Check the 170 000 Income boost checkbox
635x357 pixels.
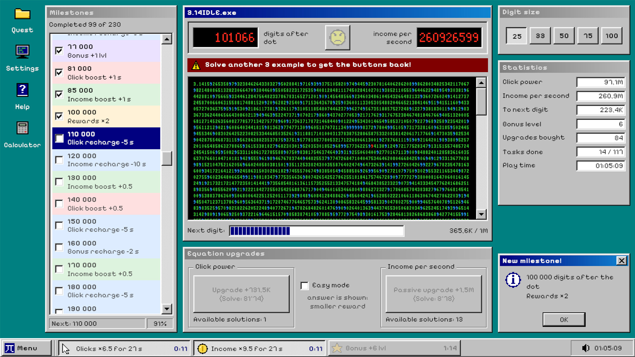pos(59,269)
